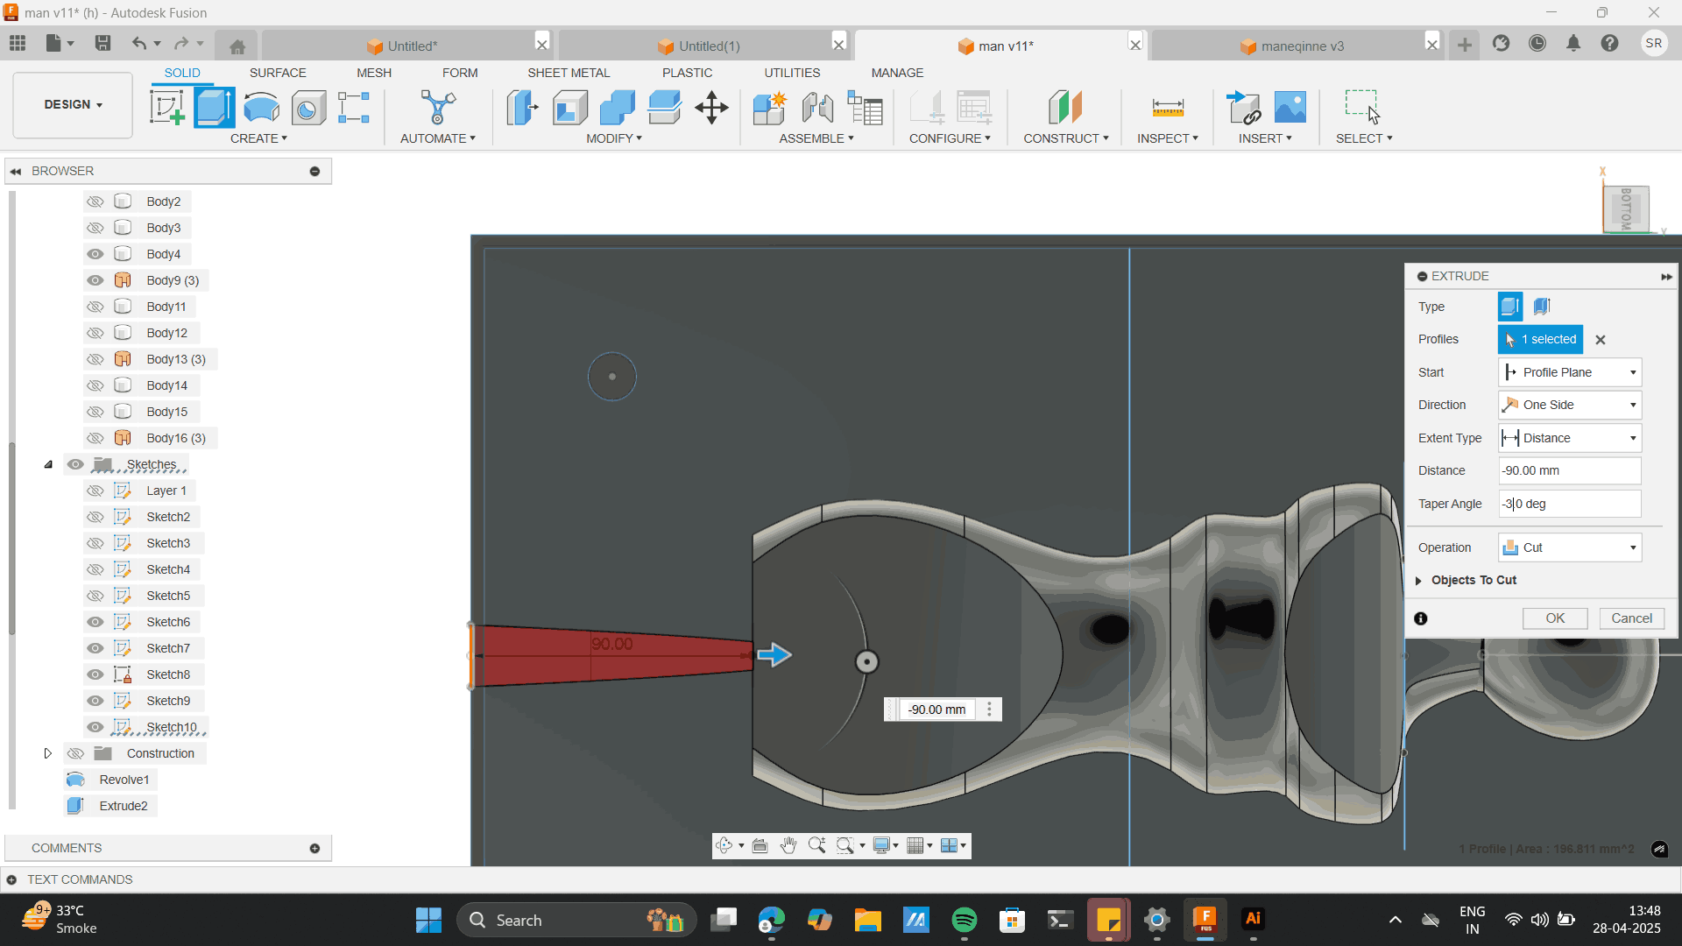Screen dimensions: 1682x946
Task: Show Layer 1 sketch visibility
Action: 95,491
